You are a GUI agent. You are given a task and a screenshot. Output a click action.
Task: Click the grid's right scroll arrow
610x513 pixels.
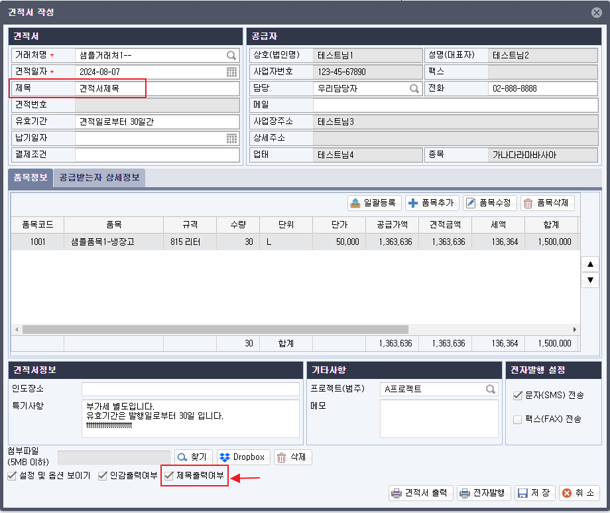575,330
